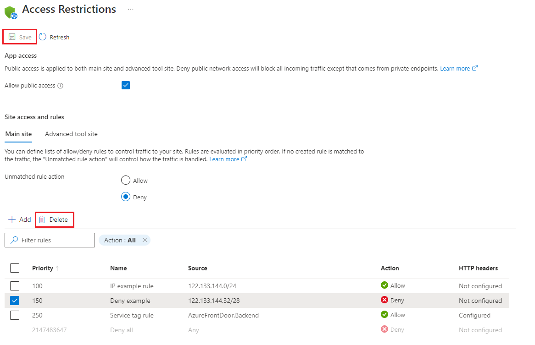Click the Add plus icon
Viewport: 535px width, 345px height.
pyautogui.click(x=12, y=220)
